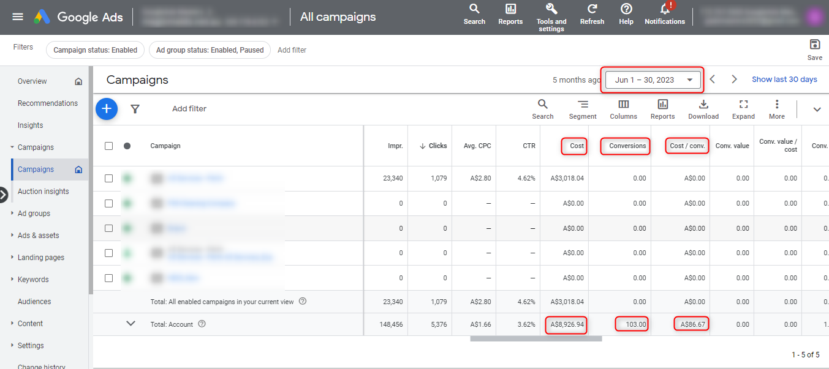
Task: Click help icon beside enabled campaigns total
Action: click(302, 301)
